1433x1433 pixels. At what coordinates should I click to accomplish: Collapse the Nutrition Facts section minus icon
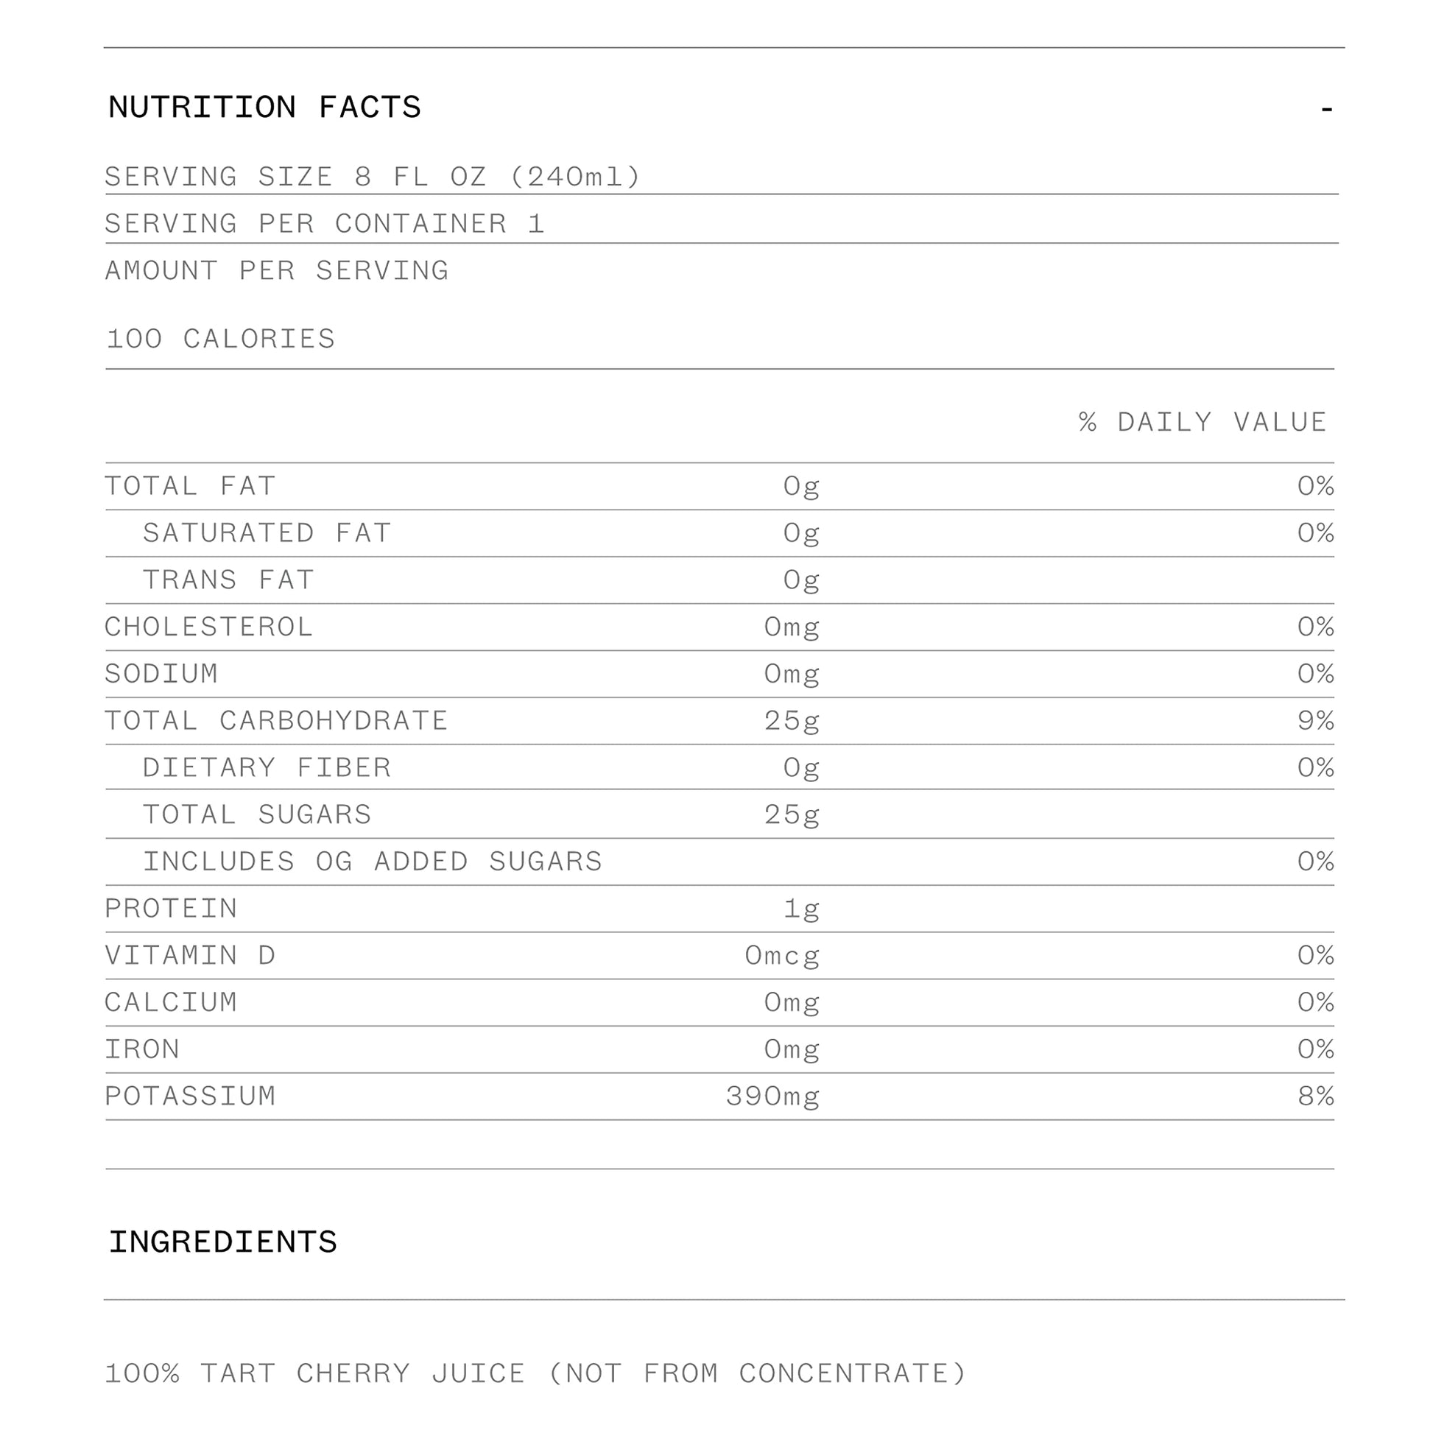pos(1326,110)
